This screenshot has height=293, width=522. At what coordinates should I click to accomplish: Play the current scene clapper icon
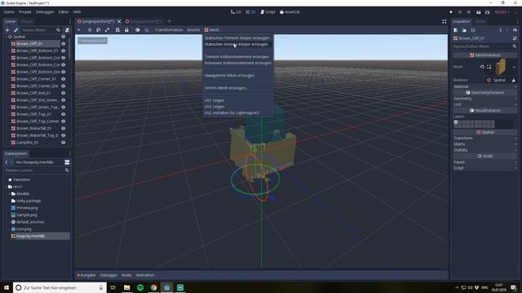coord(479,12)
